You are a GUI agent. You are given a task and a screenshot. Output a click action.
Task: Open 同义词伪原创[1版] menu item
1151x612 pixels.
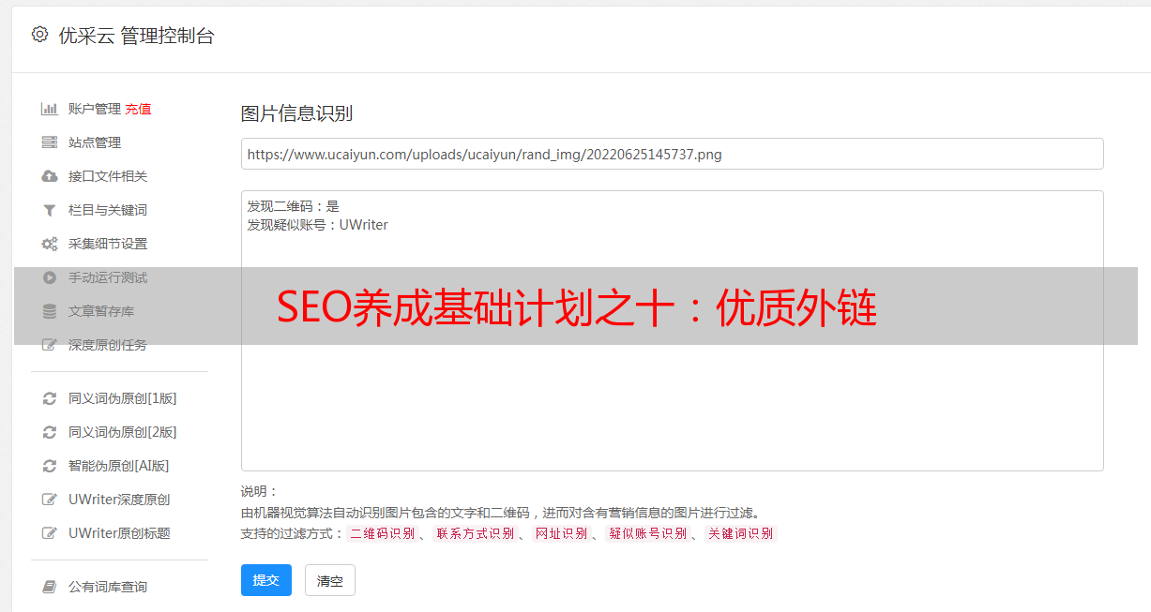(x=123, y=398)
